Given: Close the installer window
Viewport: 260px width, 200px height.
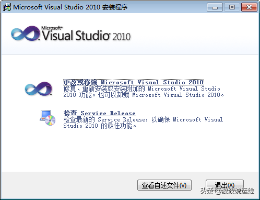Looking at the screenshot, I should point(249,7).
